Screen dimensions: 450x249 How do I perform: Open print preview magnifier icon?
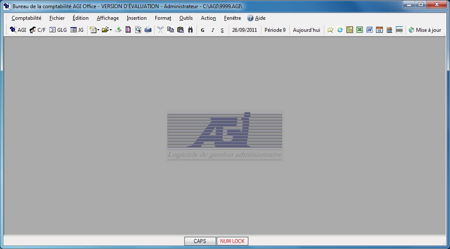pos(138,30)
